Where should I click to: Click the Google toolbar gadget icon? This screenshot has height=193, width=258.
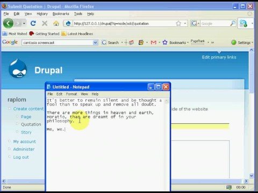(x=141, y=42)
